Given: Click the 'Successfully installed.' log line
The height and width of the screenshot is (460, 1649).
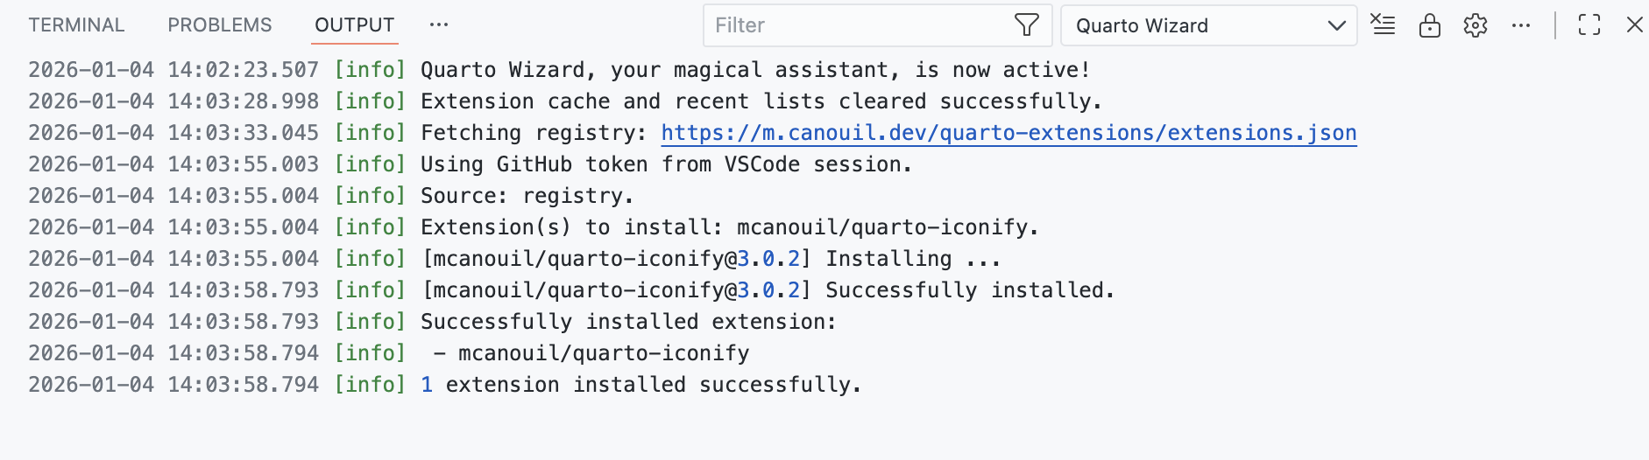Looking at the screenshot, I should tap(970, 290).
